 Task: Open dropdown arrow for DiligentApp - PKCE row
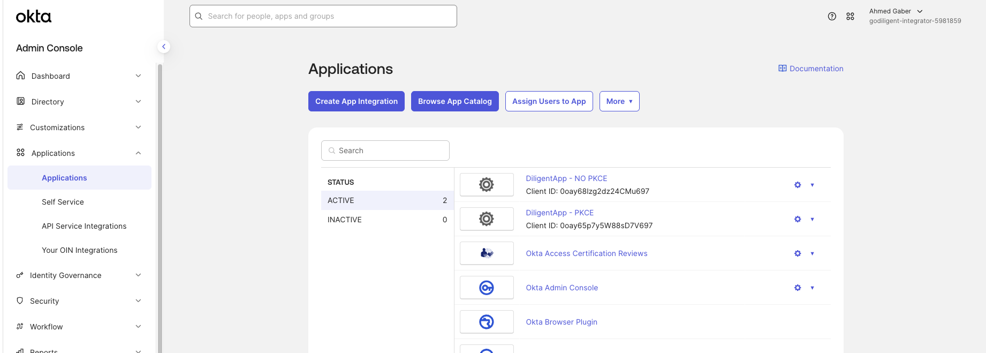[812, 219]
